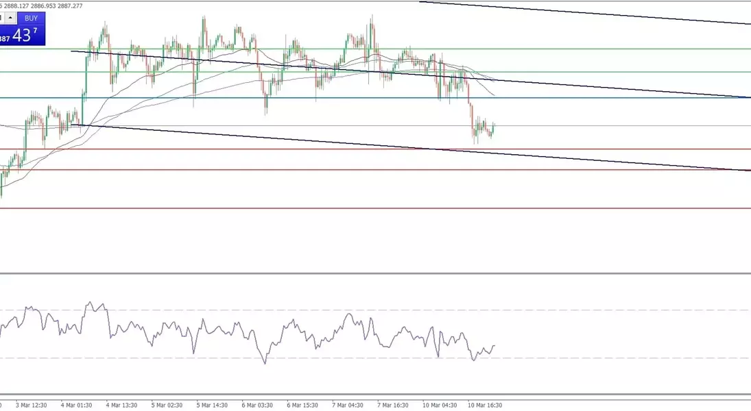751x411 pixels.
Task: Select the middle descending channel trendline
Action: point(617,87)
